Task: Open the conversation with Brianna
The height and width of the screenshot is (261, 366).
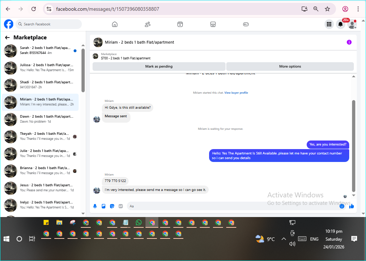Action: [x=40, y=171]
